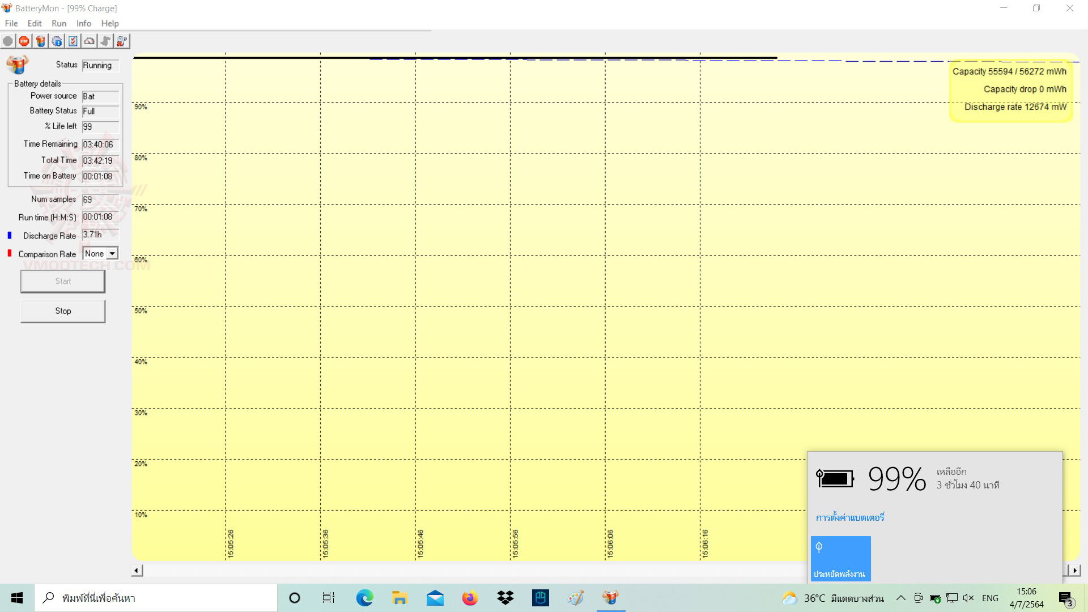Open Firefox from the taskbar
The image size is (1088, 612).
click(470, 598)
